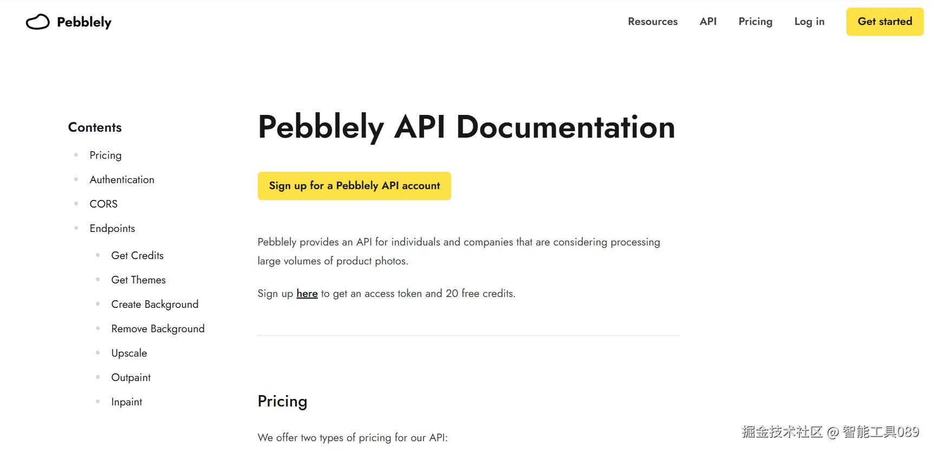Select CORS in the Contents list
This screenshot has height=452, width=932.
[x=103, y=204]
